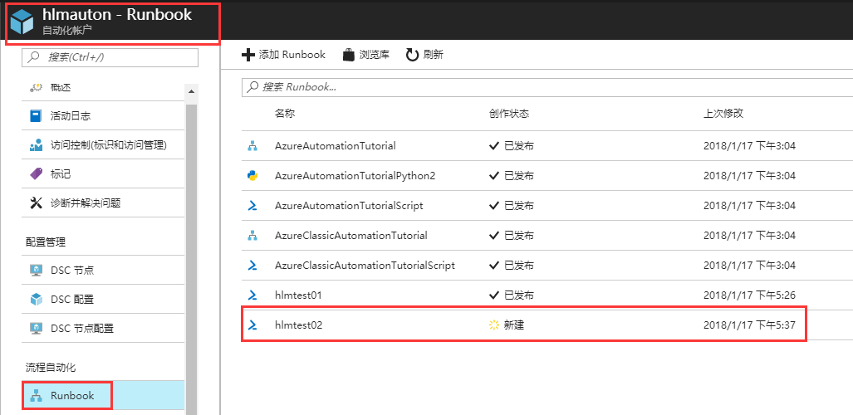Click 已发布 status of AzureAutomationTutorial
The height and width of the screenshot is (415, 853).
pyautogui.click(x=519, y=146)
